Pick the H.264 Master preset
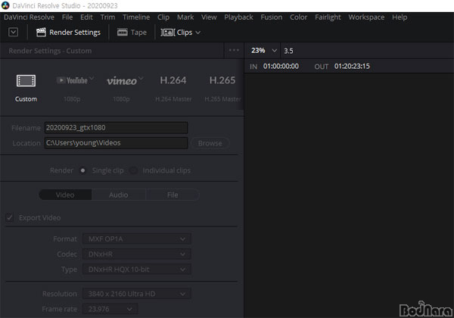Viewport: 454px width, 318px height. [173, 87]
